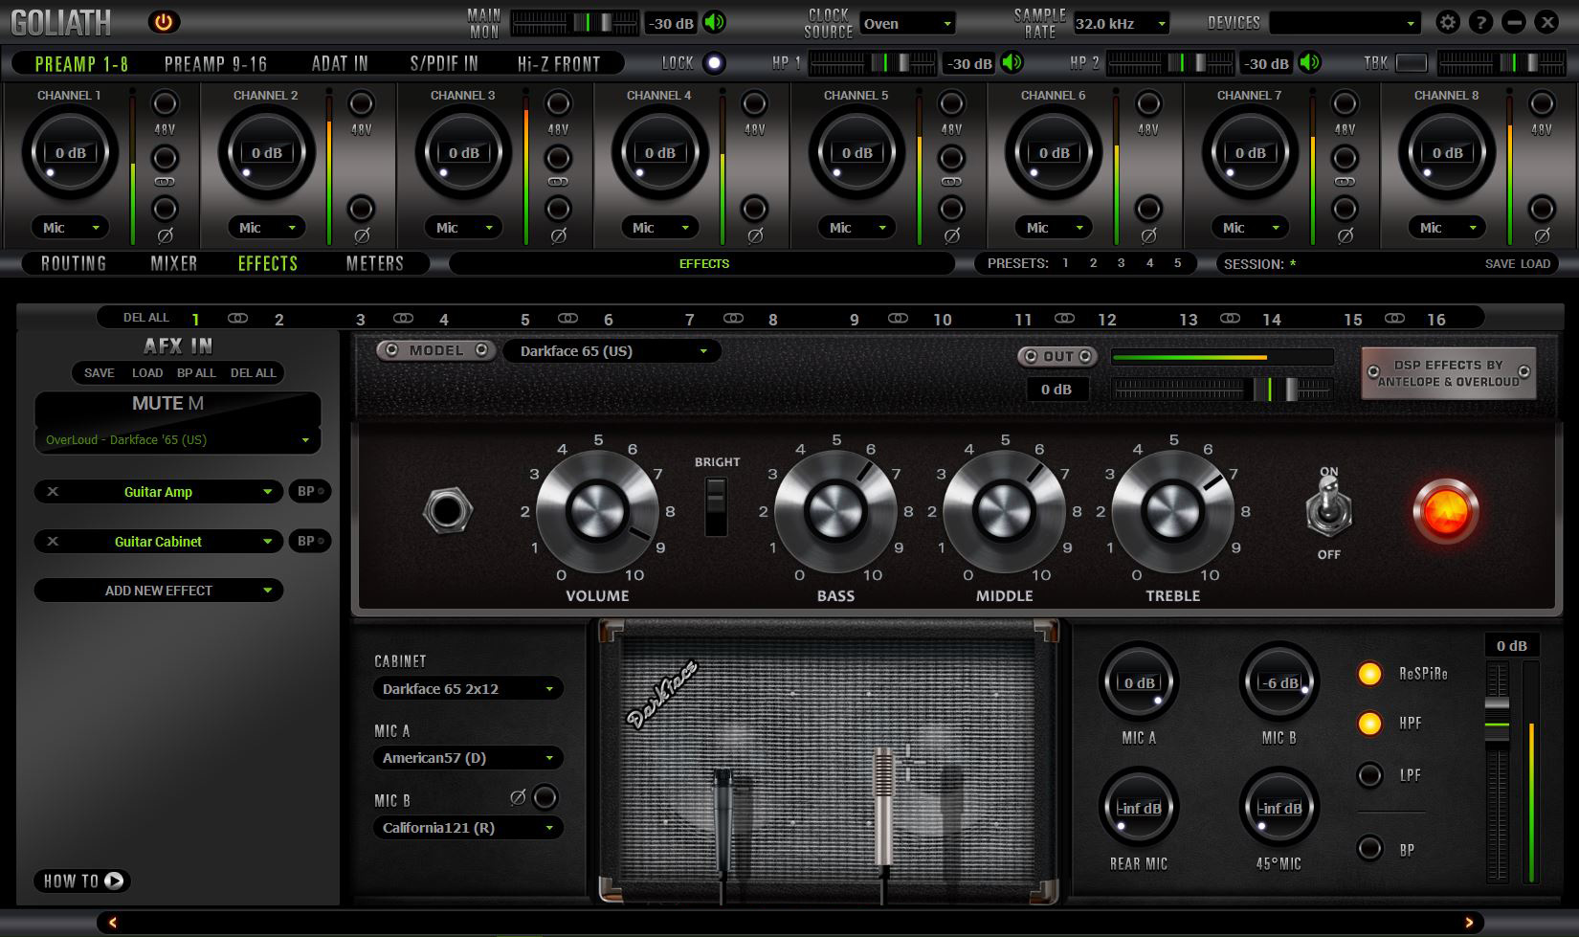
Task: Expand the Add New Effect dropdown
Action: point(159,591)
